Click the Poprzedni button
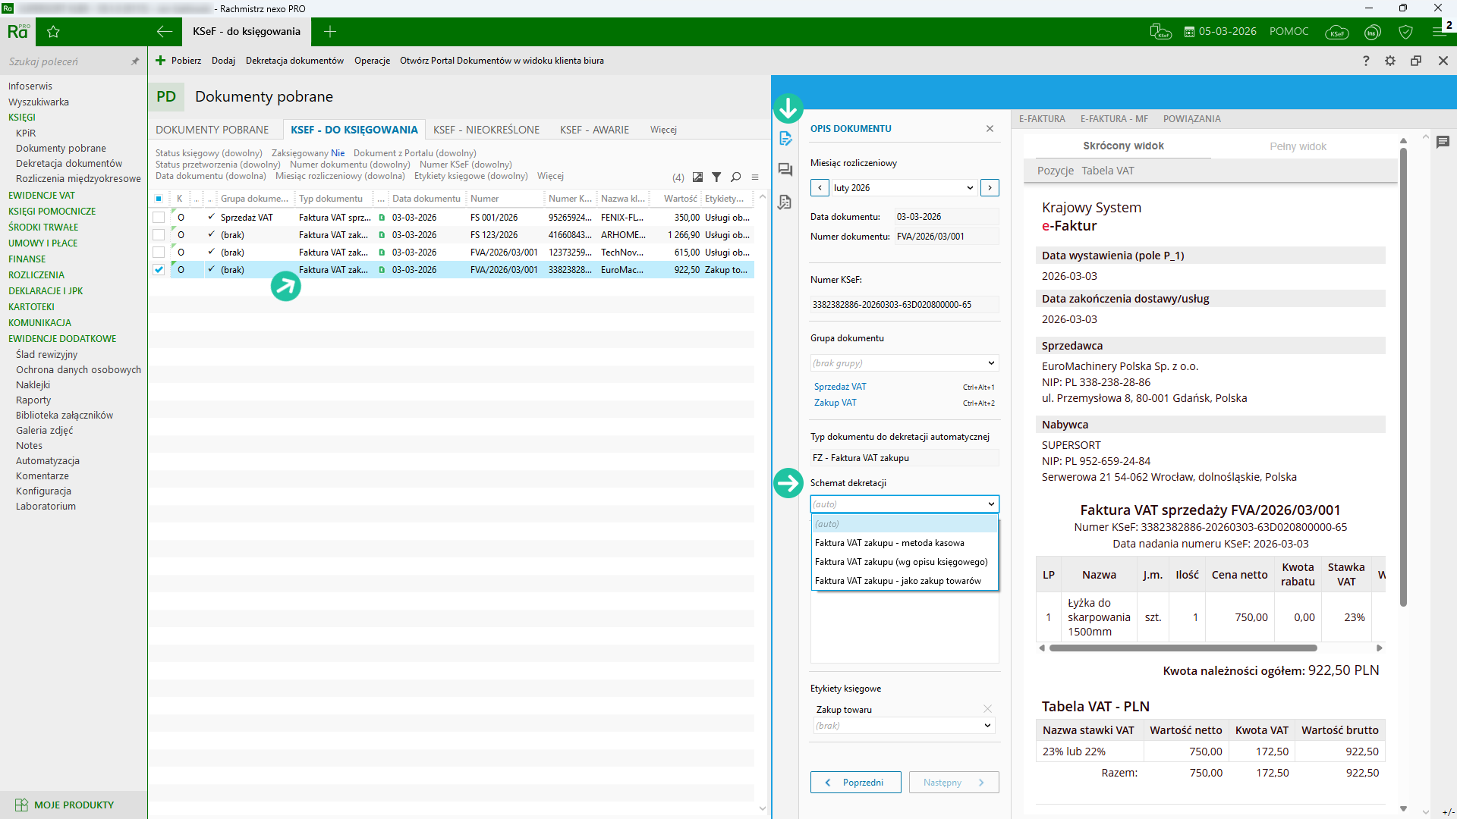Viewport: 1457px width, 819px height. pyautogui.click(x=855, y=783)
